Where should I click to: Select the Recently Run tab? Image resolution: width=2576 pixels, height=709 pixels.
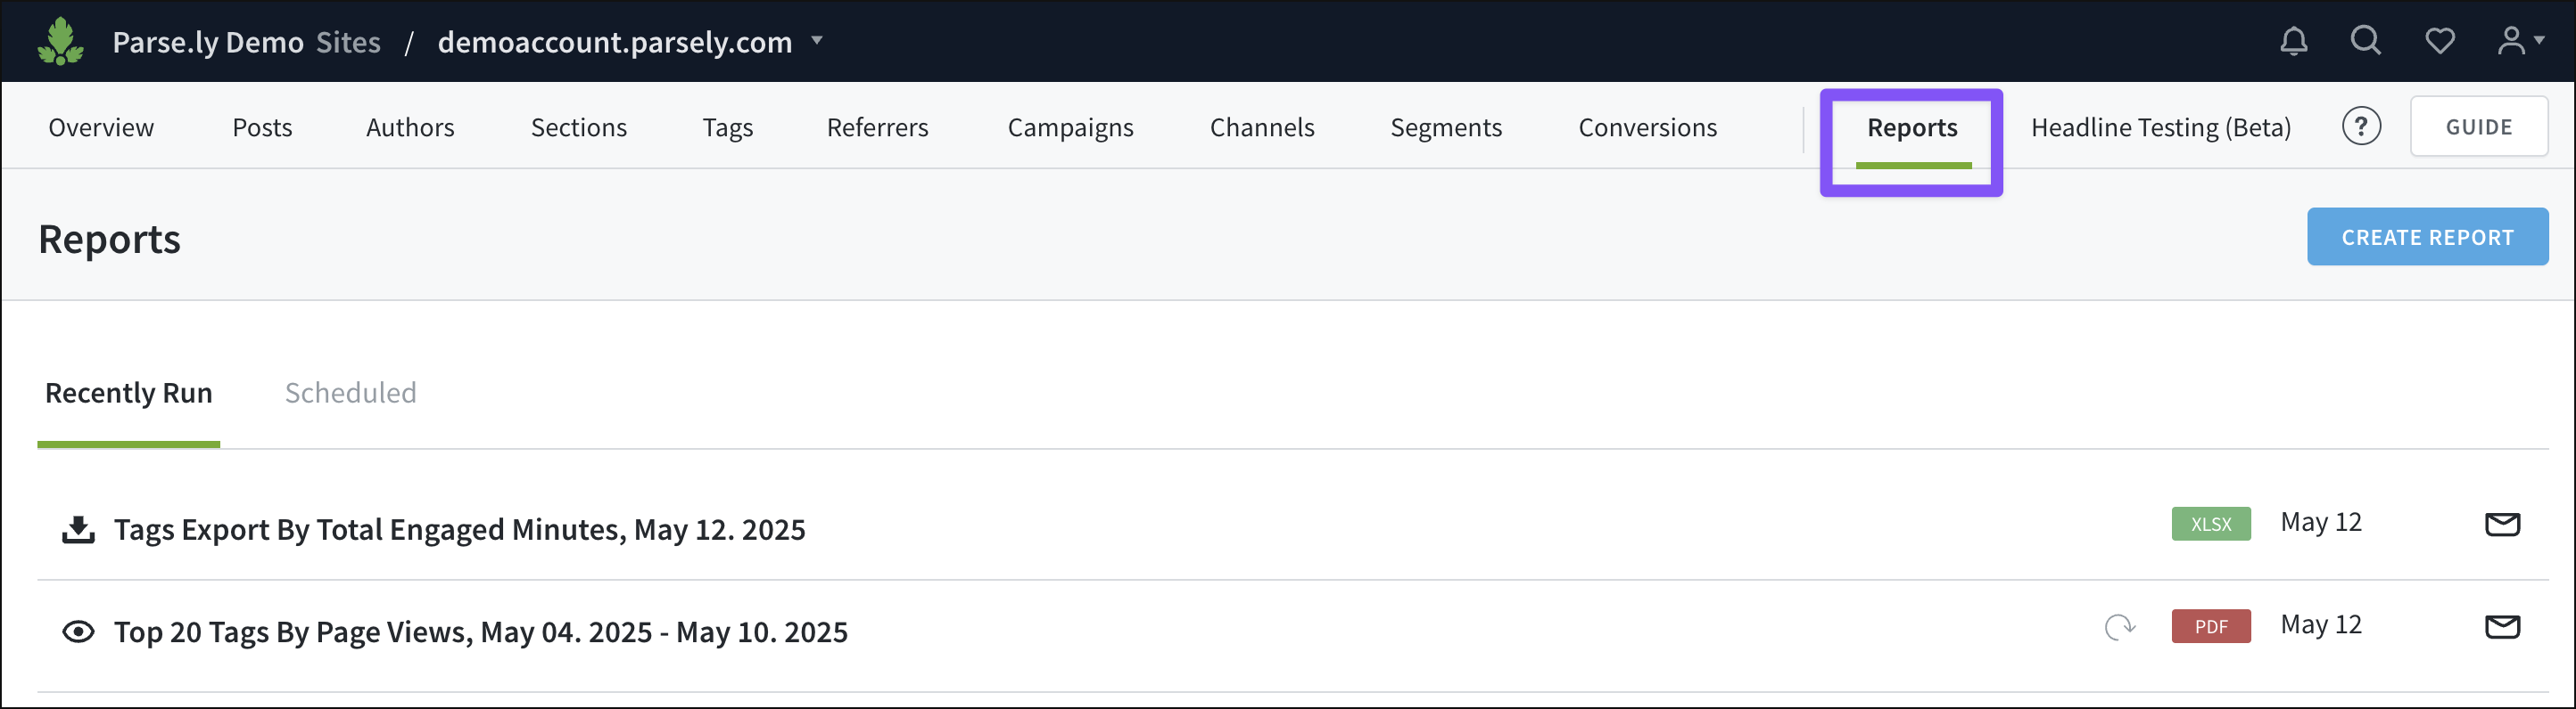point(129,394)
